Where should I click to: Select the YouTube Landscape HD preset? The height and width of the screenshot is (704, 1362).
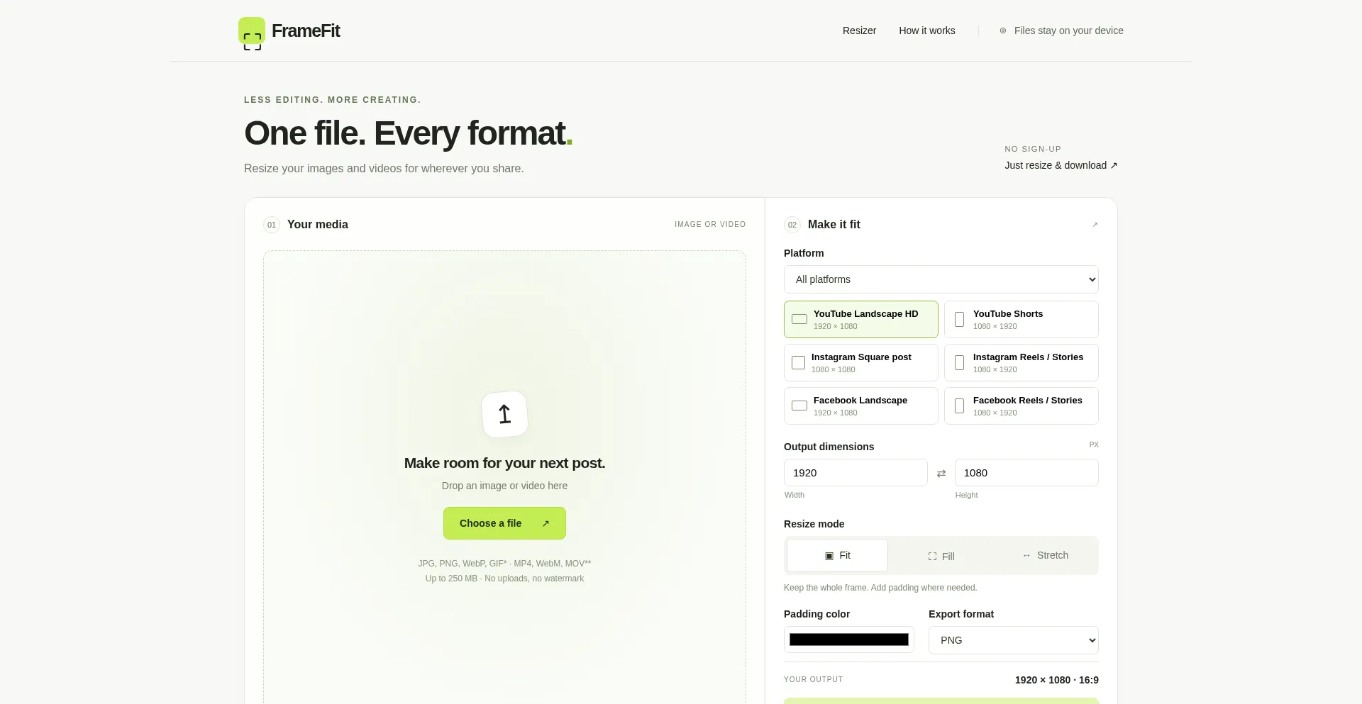pyautogui.click(x=861, y=319)
